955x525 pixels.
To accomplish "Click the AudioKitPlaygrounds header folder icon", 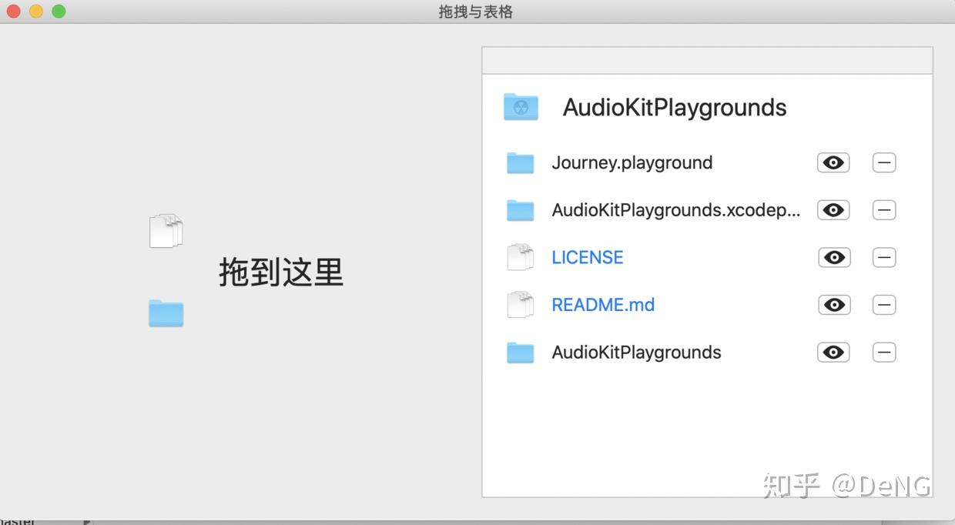I will (x=521, y=107).
